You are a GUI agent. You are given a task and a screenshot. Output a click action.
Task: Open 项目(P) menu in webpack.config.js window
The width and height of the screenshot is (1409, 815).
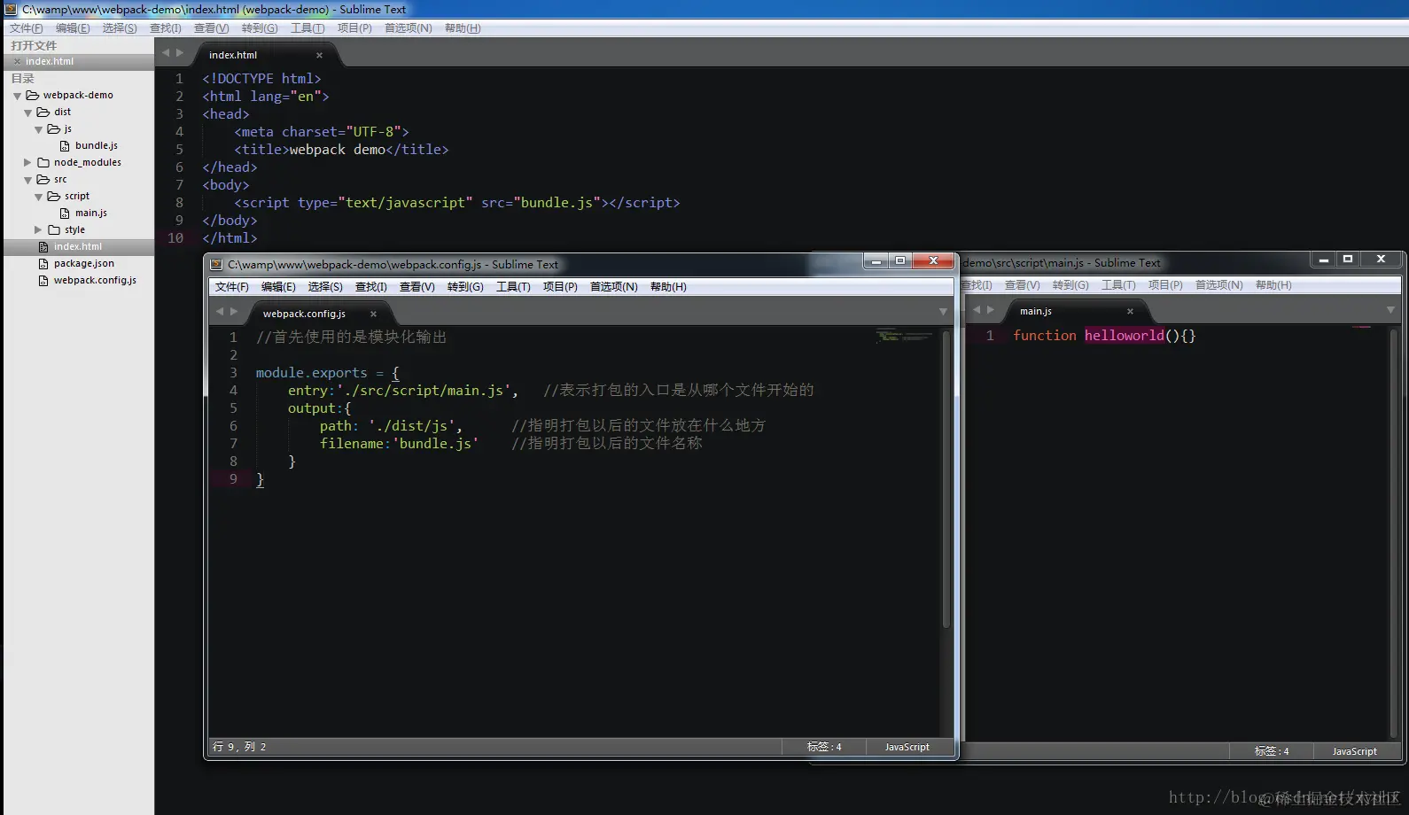560,287
